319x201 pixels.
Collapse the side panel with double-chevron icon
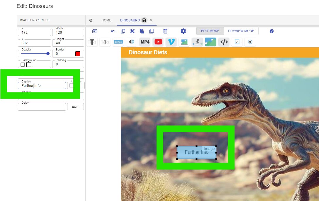(x=91, y=20)
